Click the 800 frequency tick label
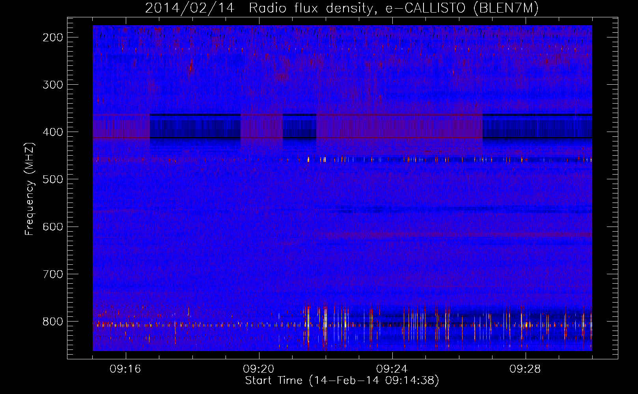The width and height of the screenshot is (638, 394). [53, 322]
